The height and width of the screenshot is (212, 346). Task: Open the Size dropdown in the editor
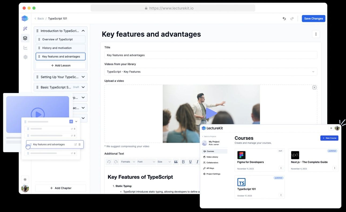(x=164, y=162)
